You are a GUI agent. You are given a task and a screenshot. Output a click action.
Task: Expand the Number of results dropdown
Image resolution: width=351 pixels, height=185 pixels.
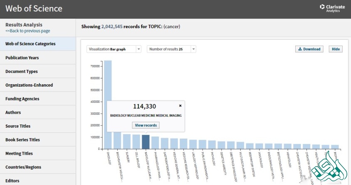click(171, 49)
